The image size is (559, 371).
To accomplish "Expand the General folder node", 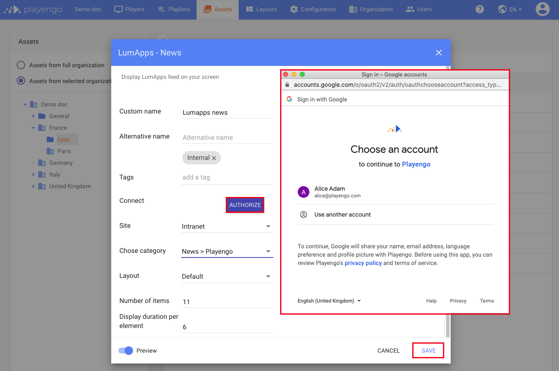I will click(x=33, y=116).
